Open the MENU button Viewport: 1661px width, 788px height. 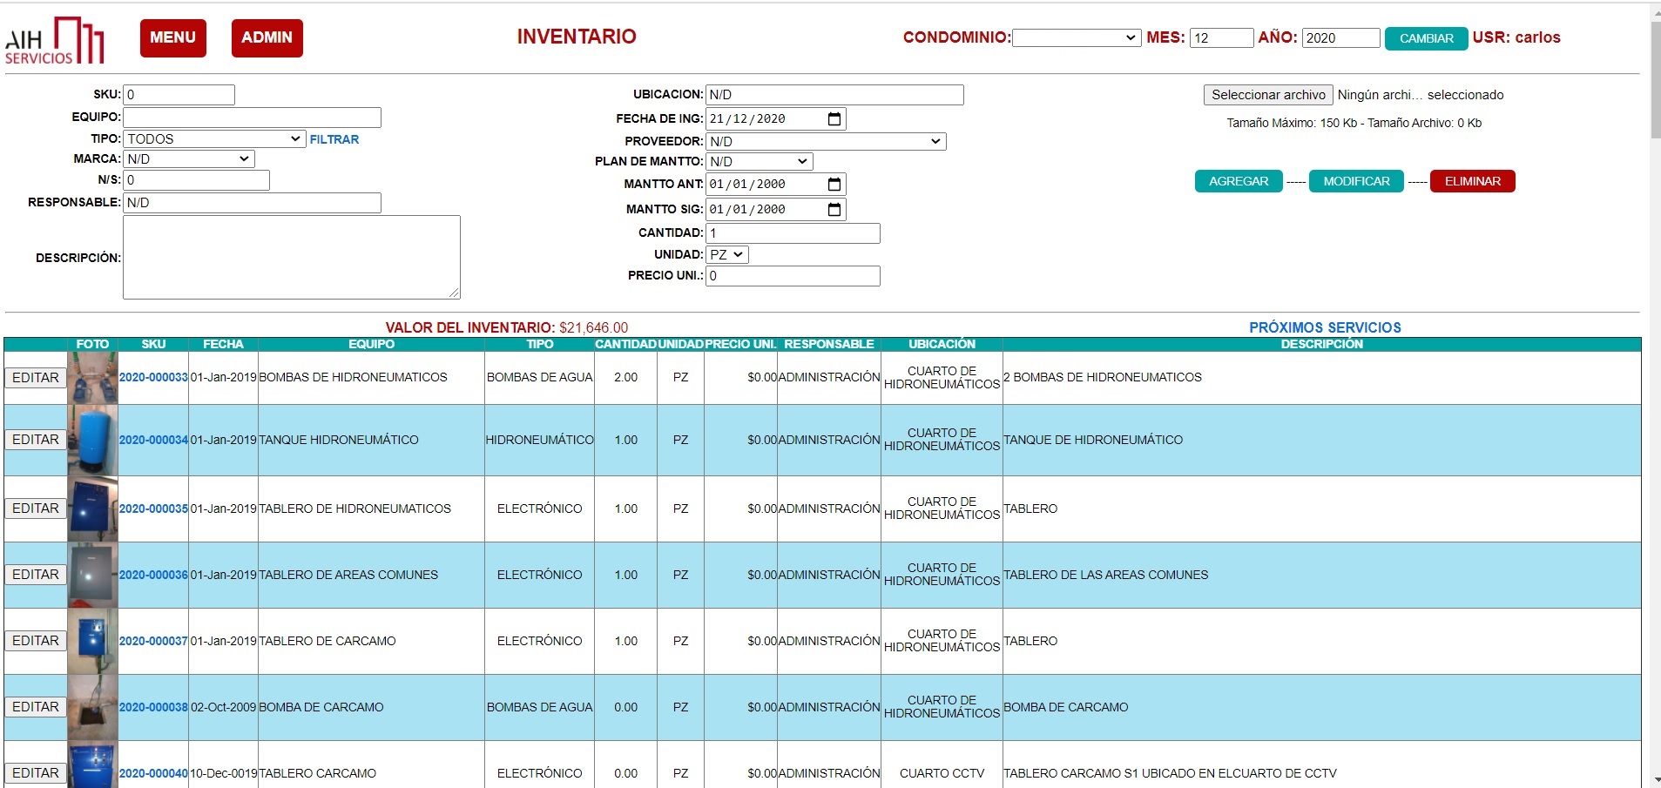click(x=172, y=37)
